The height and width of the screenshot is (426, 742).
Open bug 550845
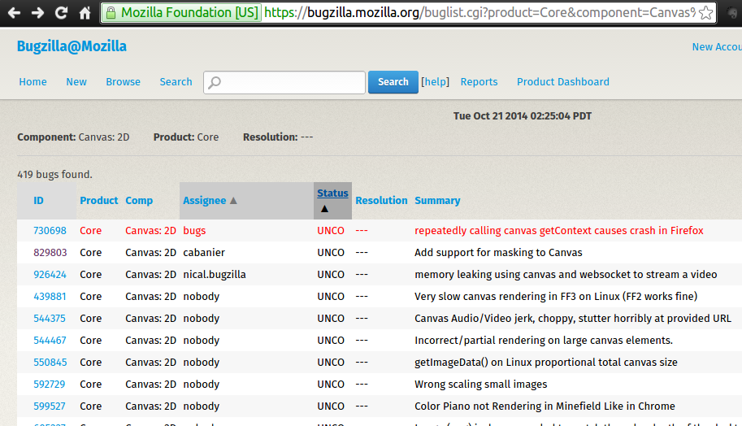pos(50,363)
